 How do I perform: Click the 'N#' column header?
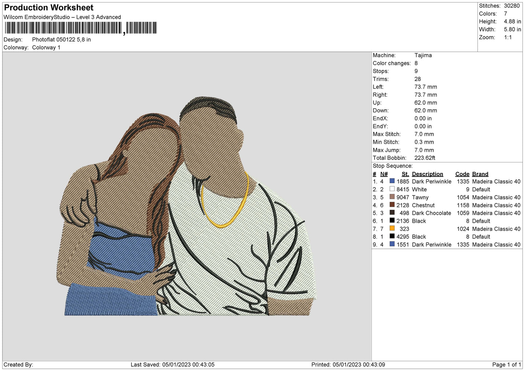click(x=384, y=174)
